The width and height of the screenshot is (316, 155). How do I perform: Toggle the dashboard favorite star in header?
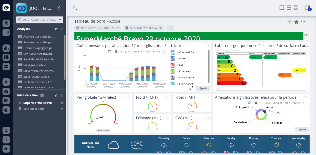[296, 22]
